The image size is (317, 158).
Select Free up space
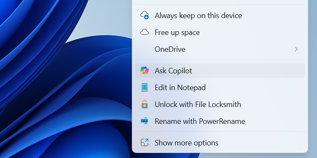[x=220, y=32]
